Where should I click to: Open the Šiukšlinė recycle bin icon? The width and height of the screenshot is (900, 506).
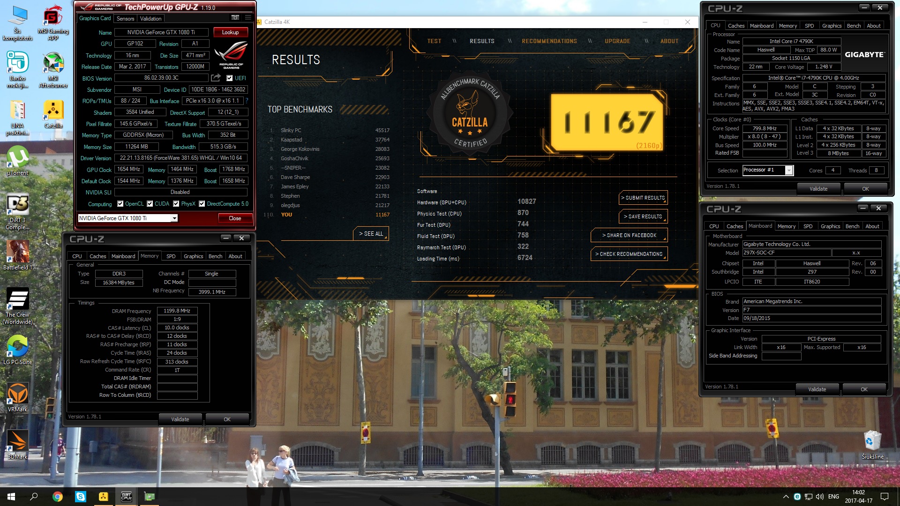(x=872, y=445)
